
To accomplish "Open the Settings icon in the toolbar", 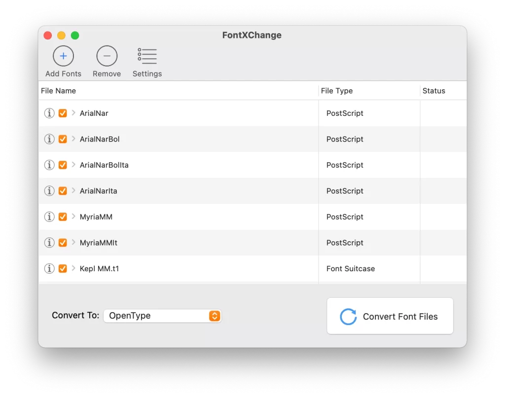I will point(146,56).
